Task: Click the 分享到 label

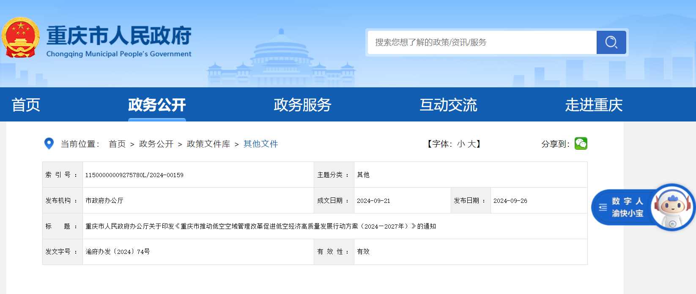Action: click(x=556, y=144)
